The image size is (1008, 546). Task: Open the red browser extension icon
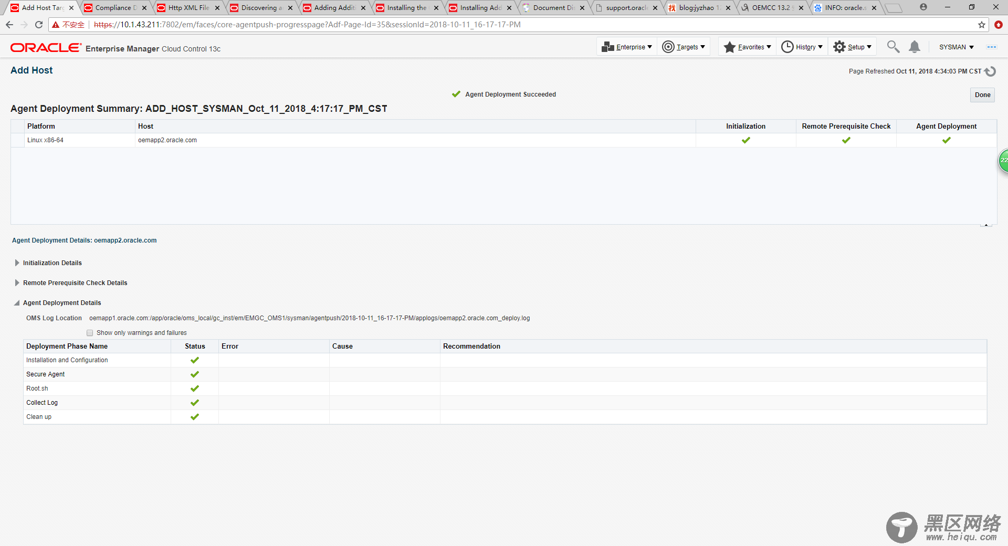[x=999, y=25]
